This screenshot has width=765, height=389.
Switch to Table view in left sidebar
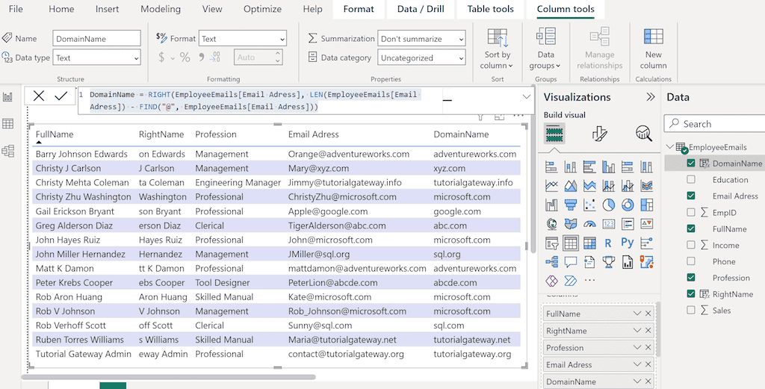point(7,124)
